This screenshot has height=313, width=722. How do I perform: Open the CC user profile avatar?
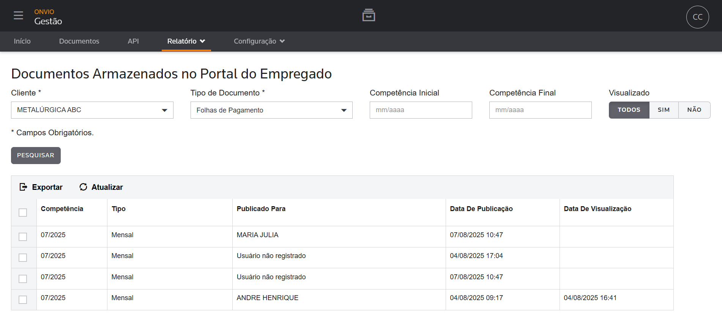point(697,17)
